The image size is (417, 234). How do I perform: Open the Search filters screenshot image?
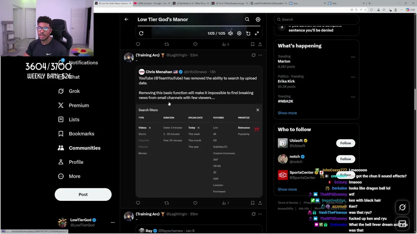tap(199, 150)
